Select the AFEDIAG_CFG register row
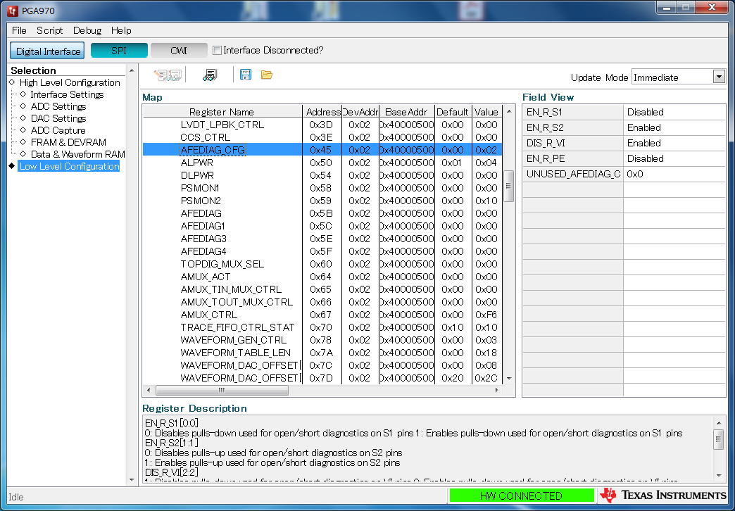This screenshot has width=735, height=511. (x=322, y=150)
